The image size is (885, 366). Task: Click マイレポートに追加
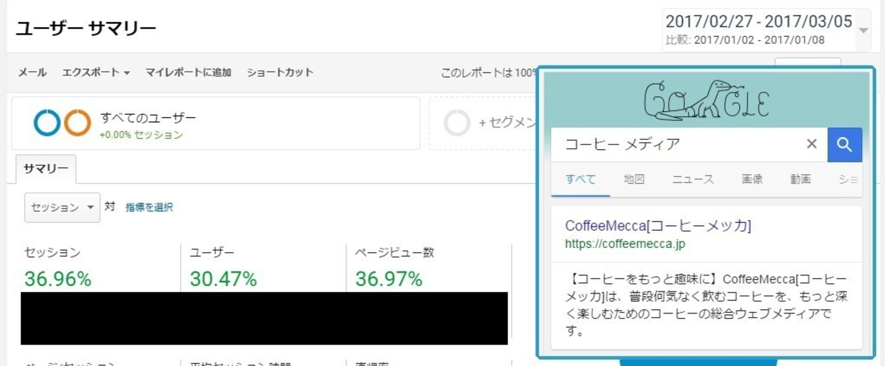(188, 72)
